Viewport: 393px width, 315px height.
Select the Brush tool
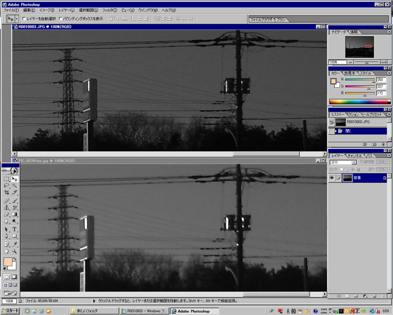pos(15,201)
